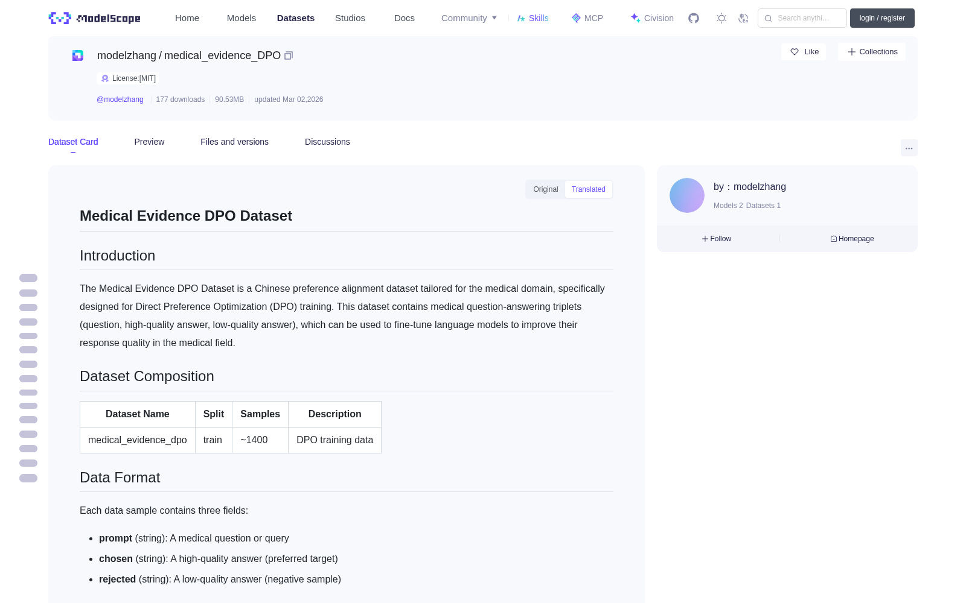966x603 pixels.
Task: Click the dataset avatar icon beside modelzhang/medical_evidence_DPO
Action: 78,55
